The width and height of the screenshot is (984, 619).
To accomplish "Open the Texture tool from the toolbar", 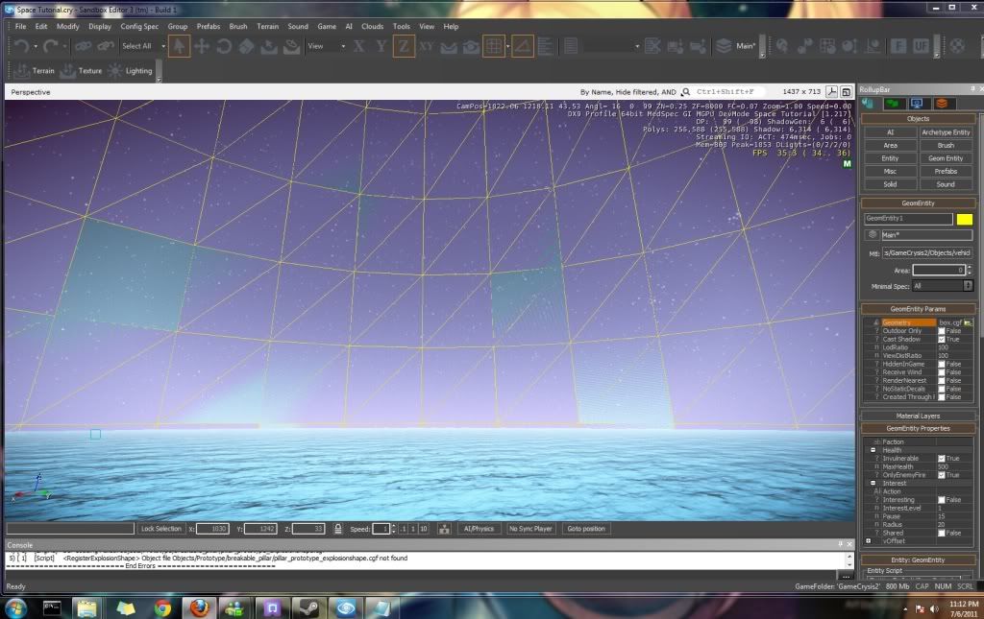I will [81, 71].
